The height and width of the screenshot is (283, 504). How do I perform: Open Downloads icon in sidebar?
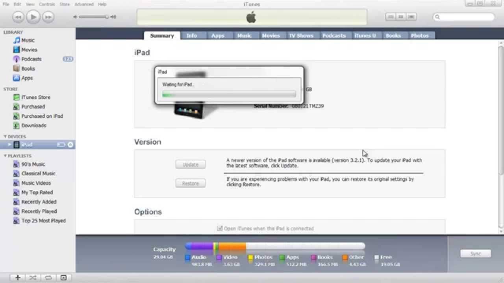coord(17,125)
